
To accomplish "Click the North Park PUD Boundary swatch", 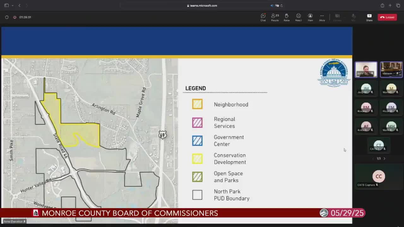I will click(197, 195).
